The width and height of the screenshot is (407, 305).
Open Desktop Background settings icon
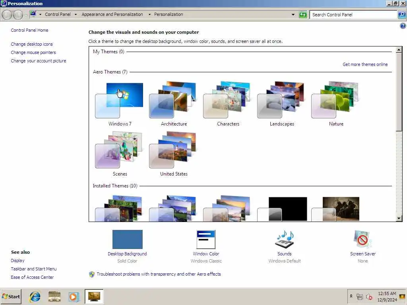(128, 239)
